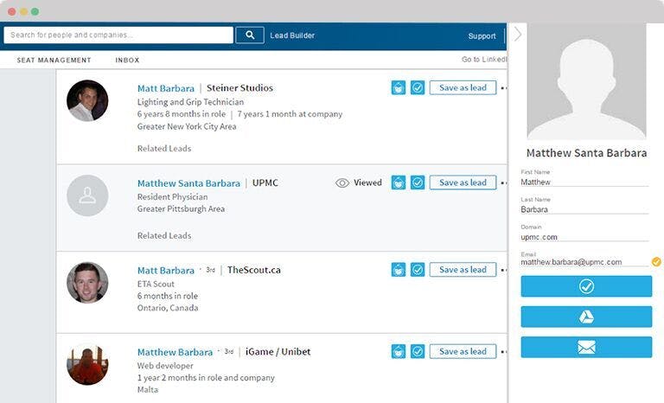Click the profile photo of Matthew Barbara from Malta
Viewport: 664px width, 403px height.
(x=87, y=364)
